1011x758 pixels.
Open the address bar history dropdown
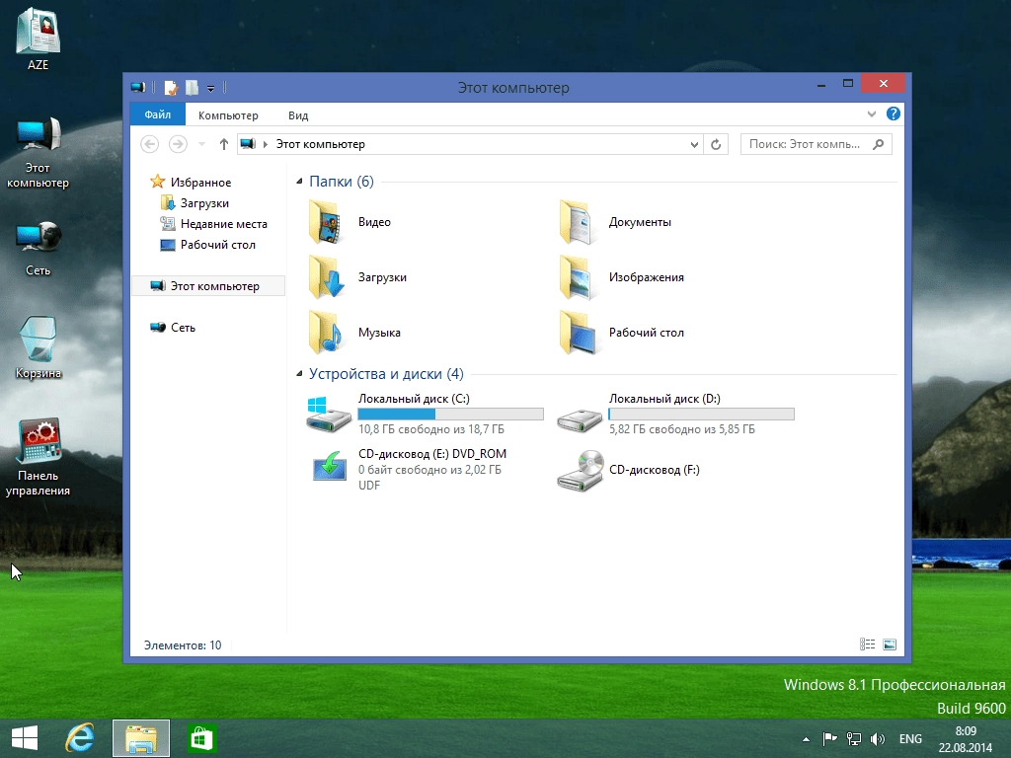click(x=694, y=144)
